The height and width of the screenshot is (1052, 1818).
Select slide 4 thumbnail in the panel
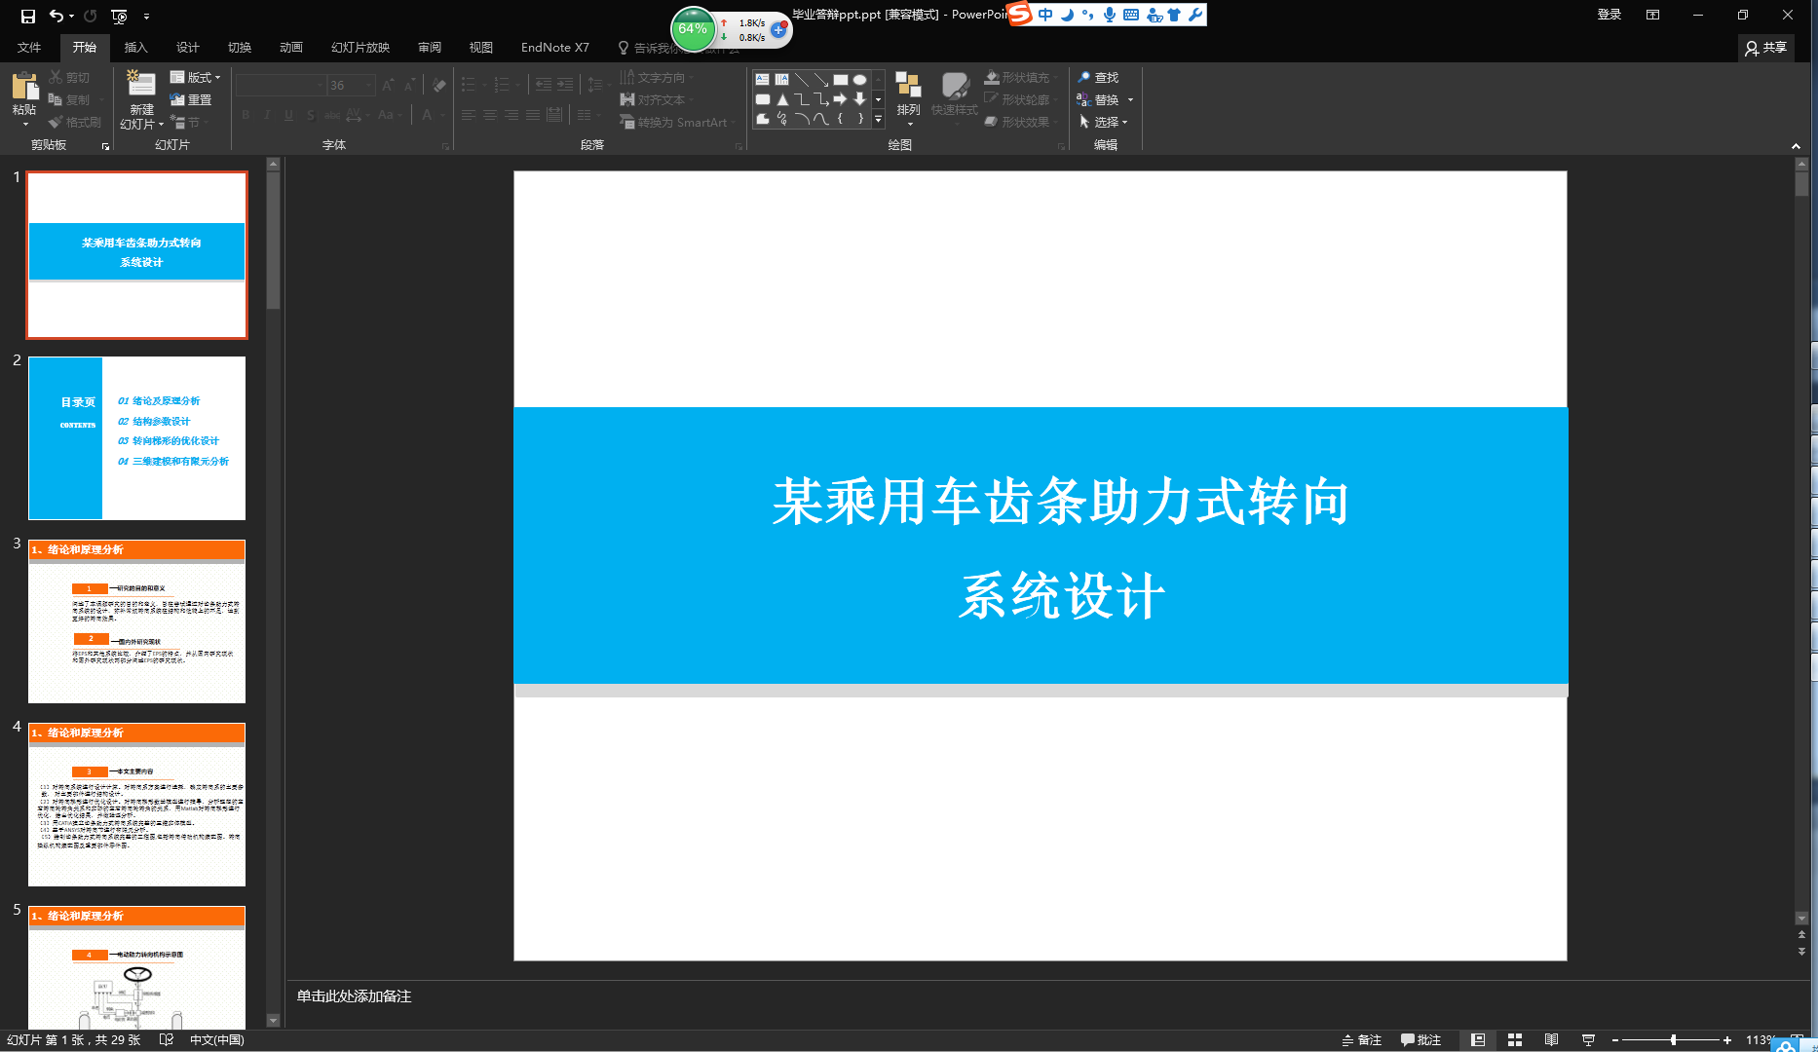pos(136,805)
